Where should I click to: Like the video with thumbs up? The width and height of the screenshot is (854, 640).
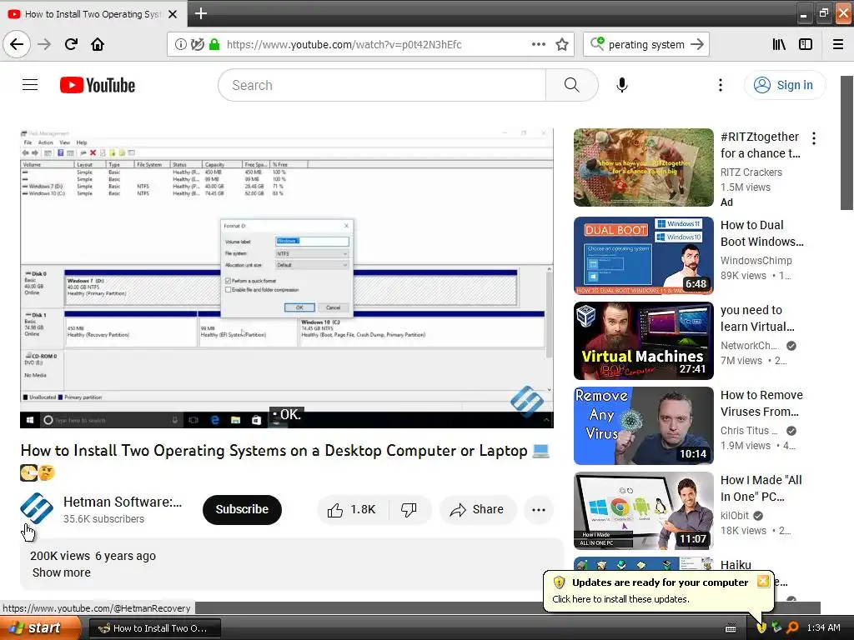click(x=353, y=509)
